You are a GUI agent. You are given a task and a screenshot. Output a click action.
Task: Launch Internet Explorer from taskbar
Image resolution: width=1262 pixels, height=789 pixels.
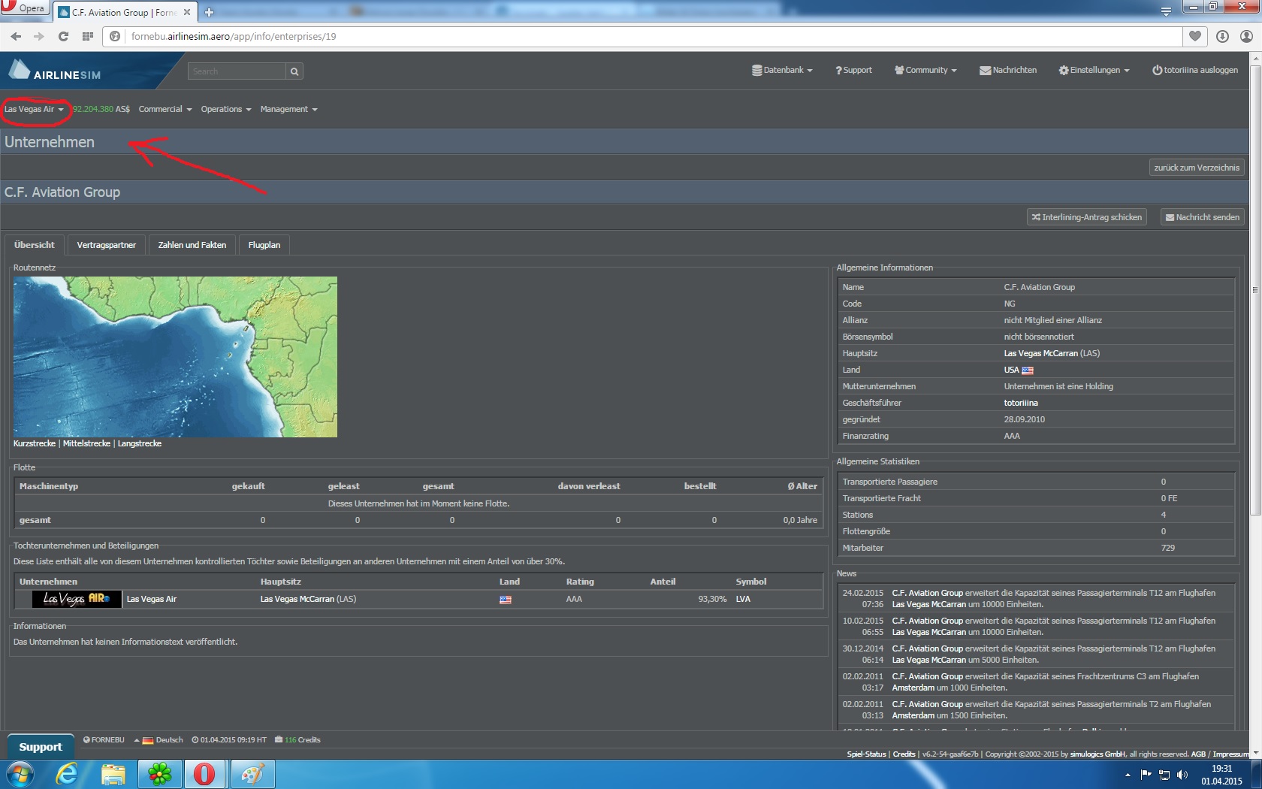68,774
